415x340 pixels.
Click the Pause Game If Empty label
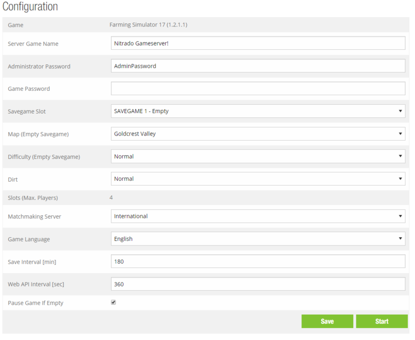pos(35,303)
